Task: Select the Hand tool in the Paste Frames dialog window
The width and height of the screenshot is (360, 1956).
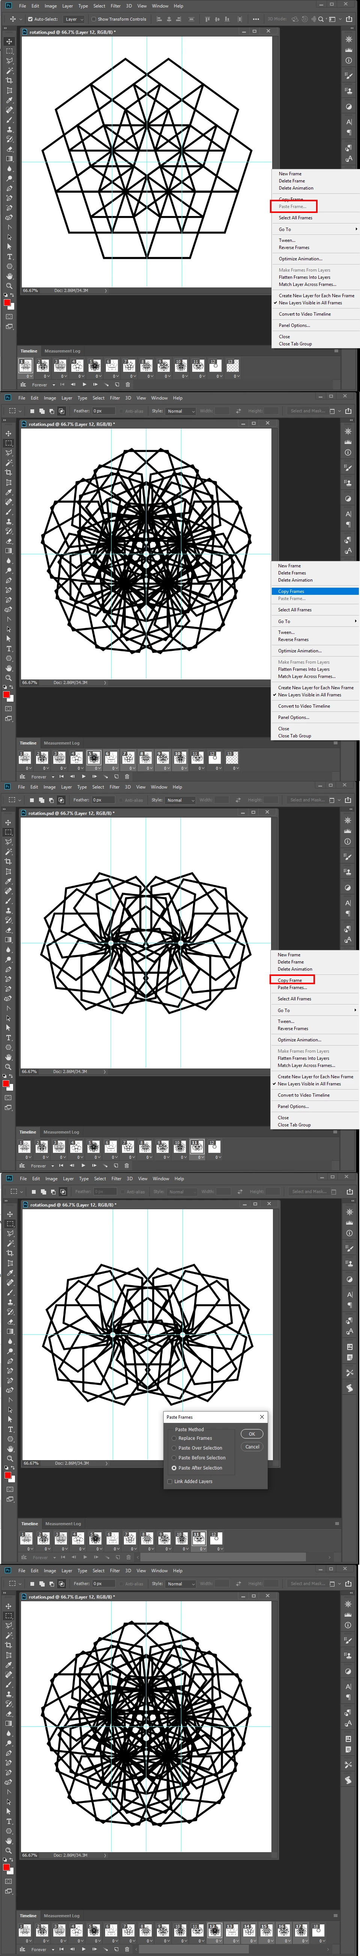Action: [x=9, y=1449]
